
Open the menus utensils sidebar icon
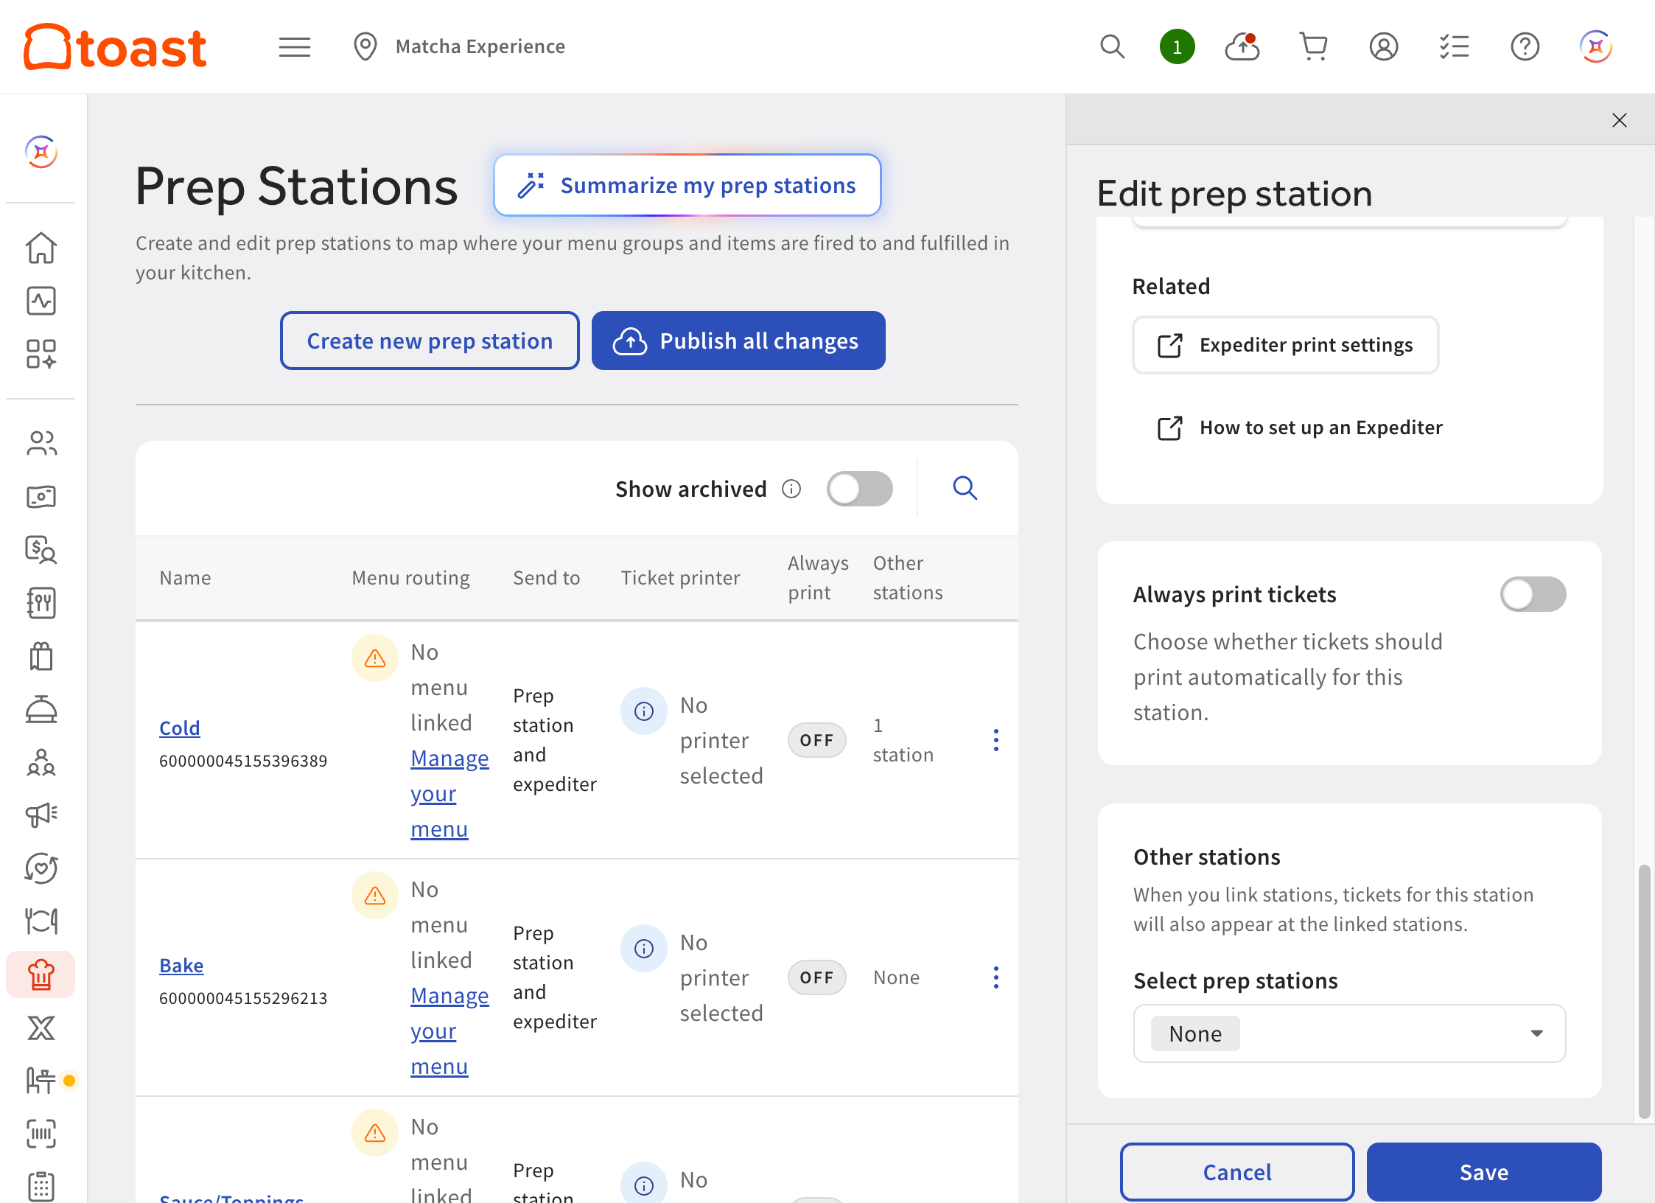41,603
